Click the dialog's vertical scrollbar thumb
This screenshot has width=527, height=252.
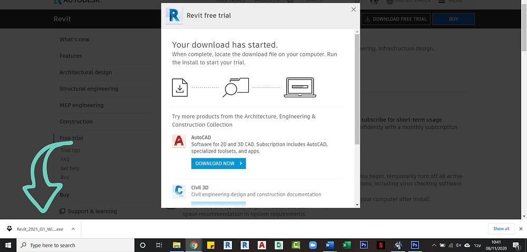coord(357,89)
